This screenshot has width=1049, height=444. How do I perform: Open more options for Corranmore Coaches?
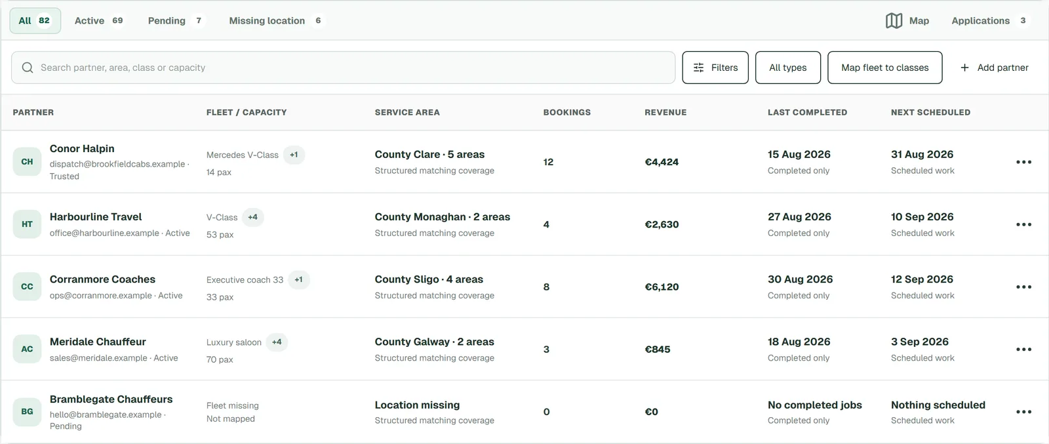1023,287
